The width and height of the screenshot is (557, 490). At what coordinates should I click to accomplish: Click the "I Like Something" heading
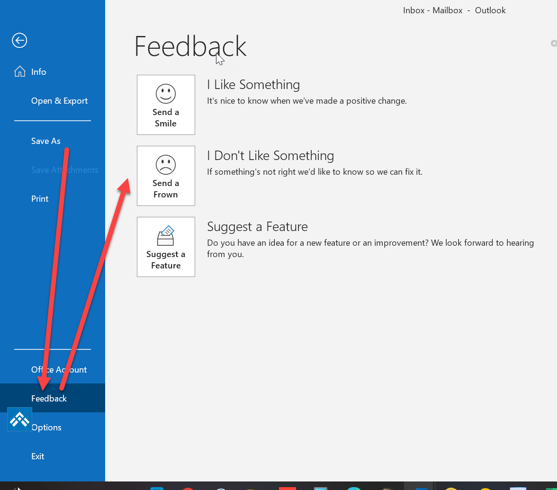point(253,84)
